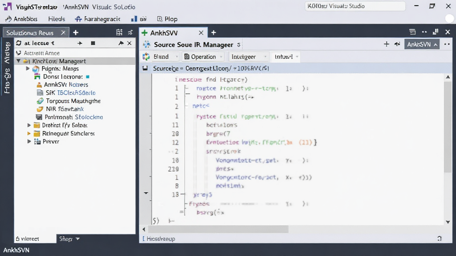This screenshot has width=456, height=256.
Task: Open a new tab beside AnkhSVV
Action: [x=213, y=32]
